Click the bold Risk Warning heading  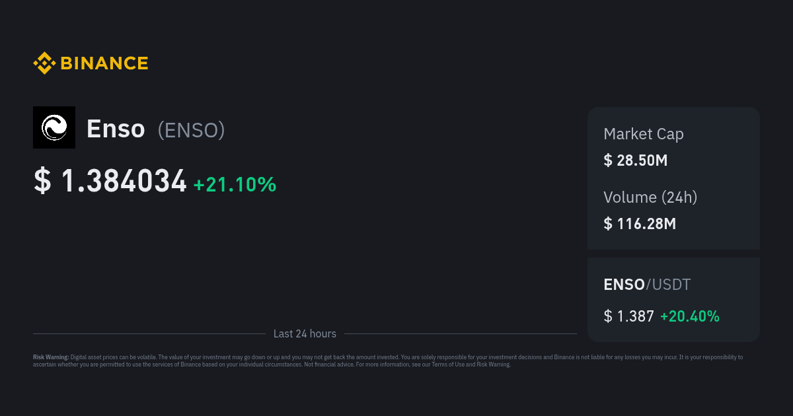click(x=51, y=357)
